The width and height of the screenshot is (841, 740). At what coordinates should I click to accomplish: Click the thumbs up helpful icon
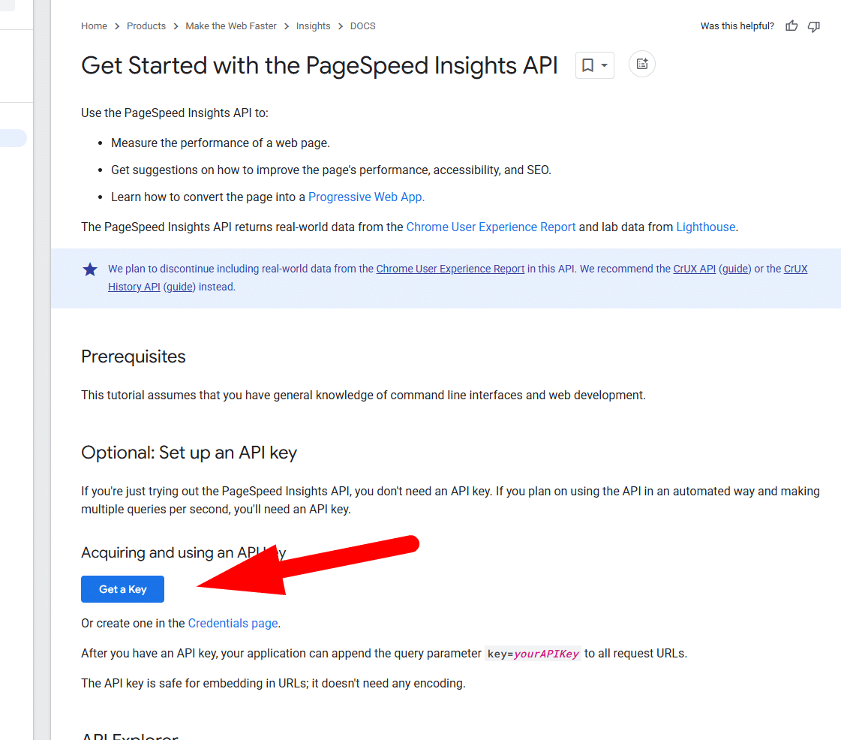[791, 26]
